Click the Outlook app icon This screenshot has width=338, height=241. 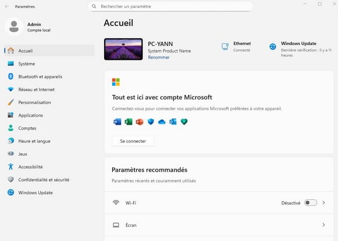[173, 122]
